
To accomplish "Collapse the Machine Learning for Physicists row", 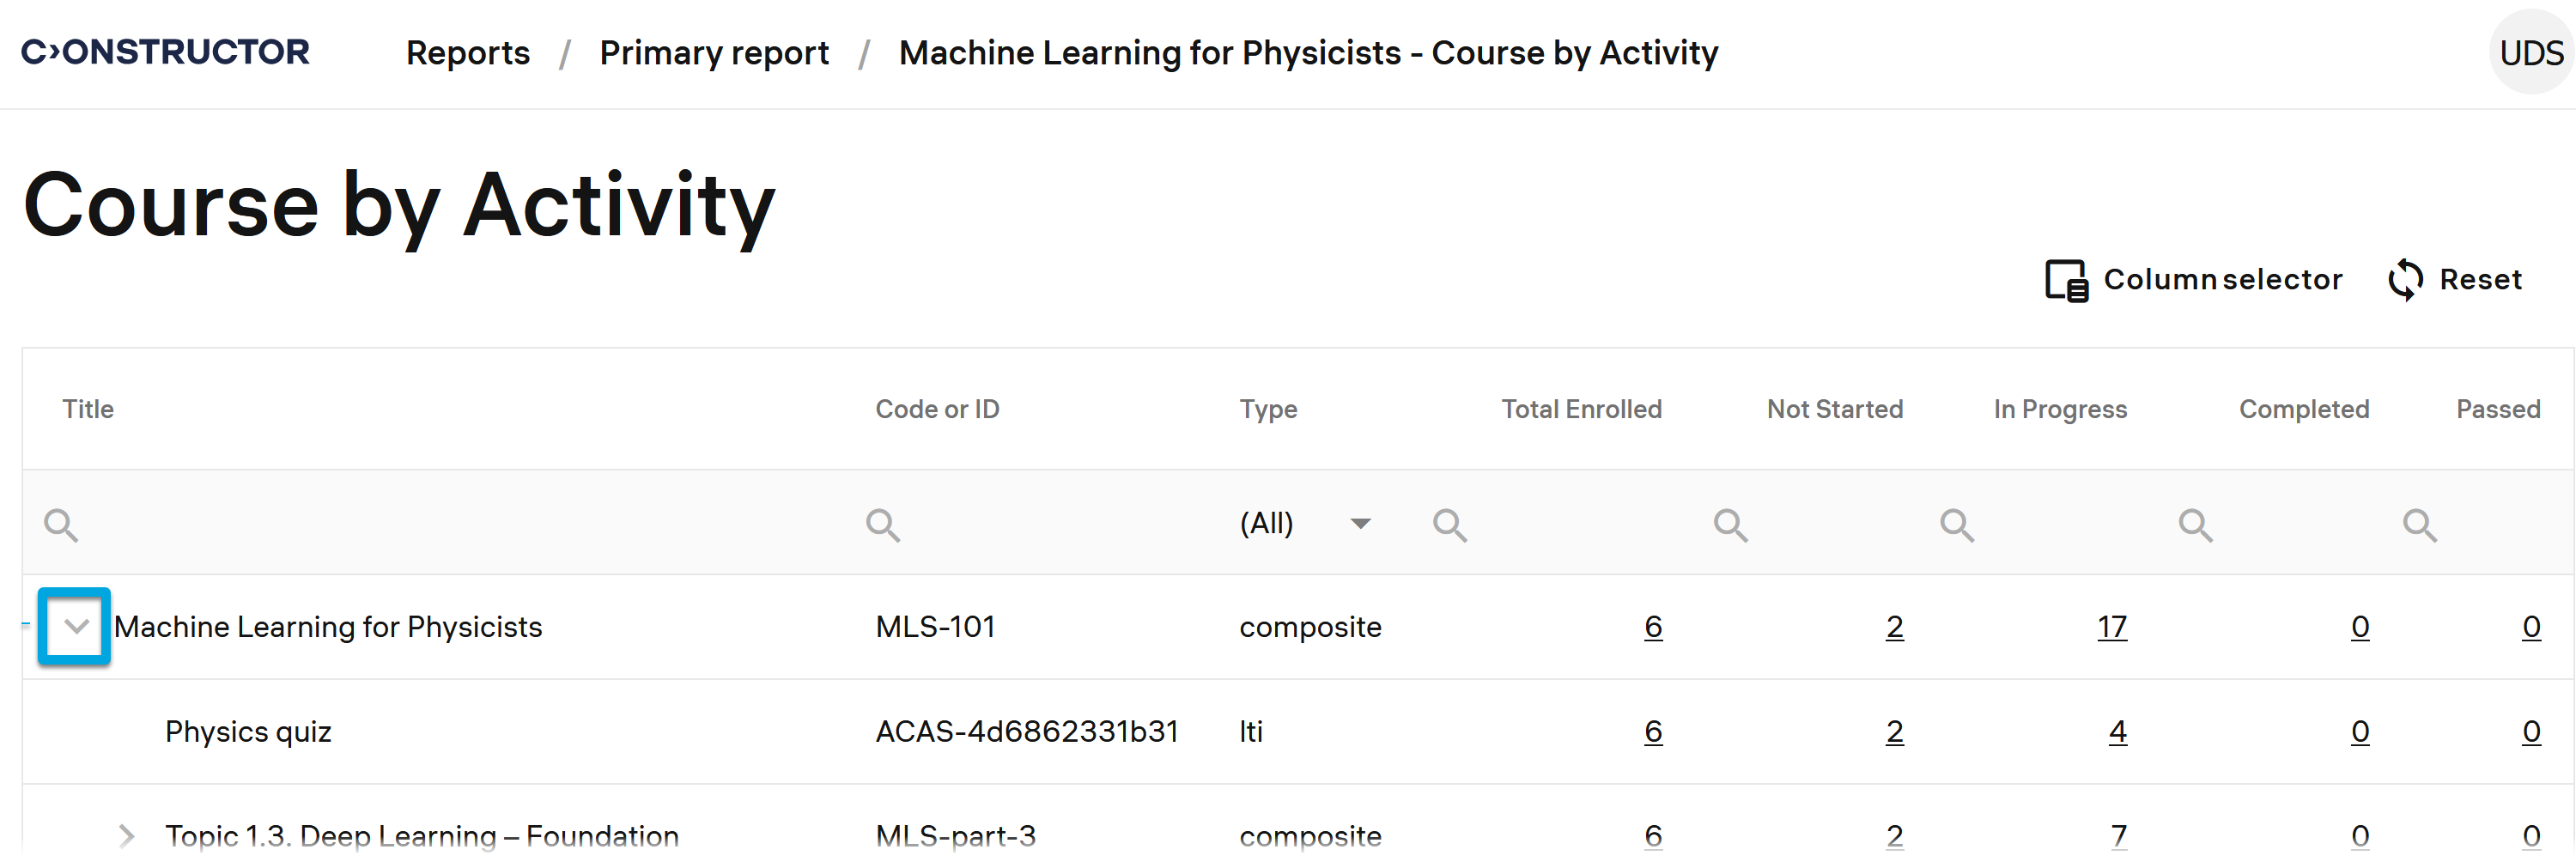I will pos(75,627).
